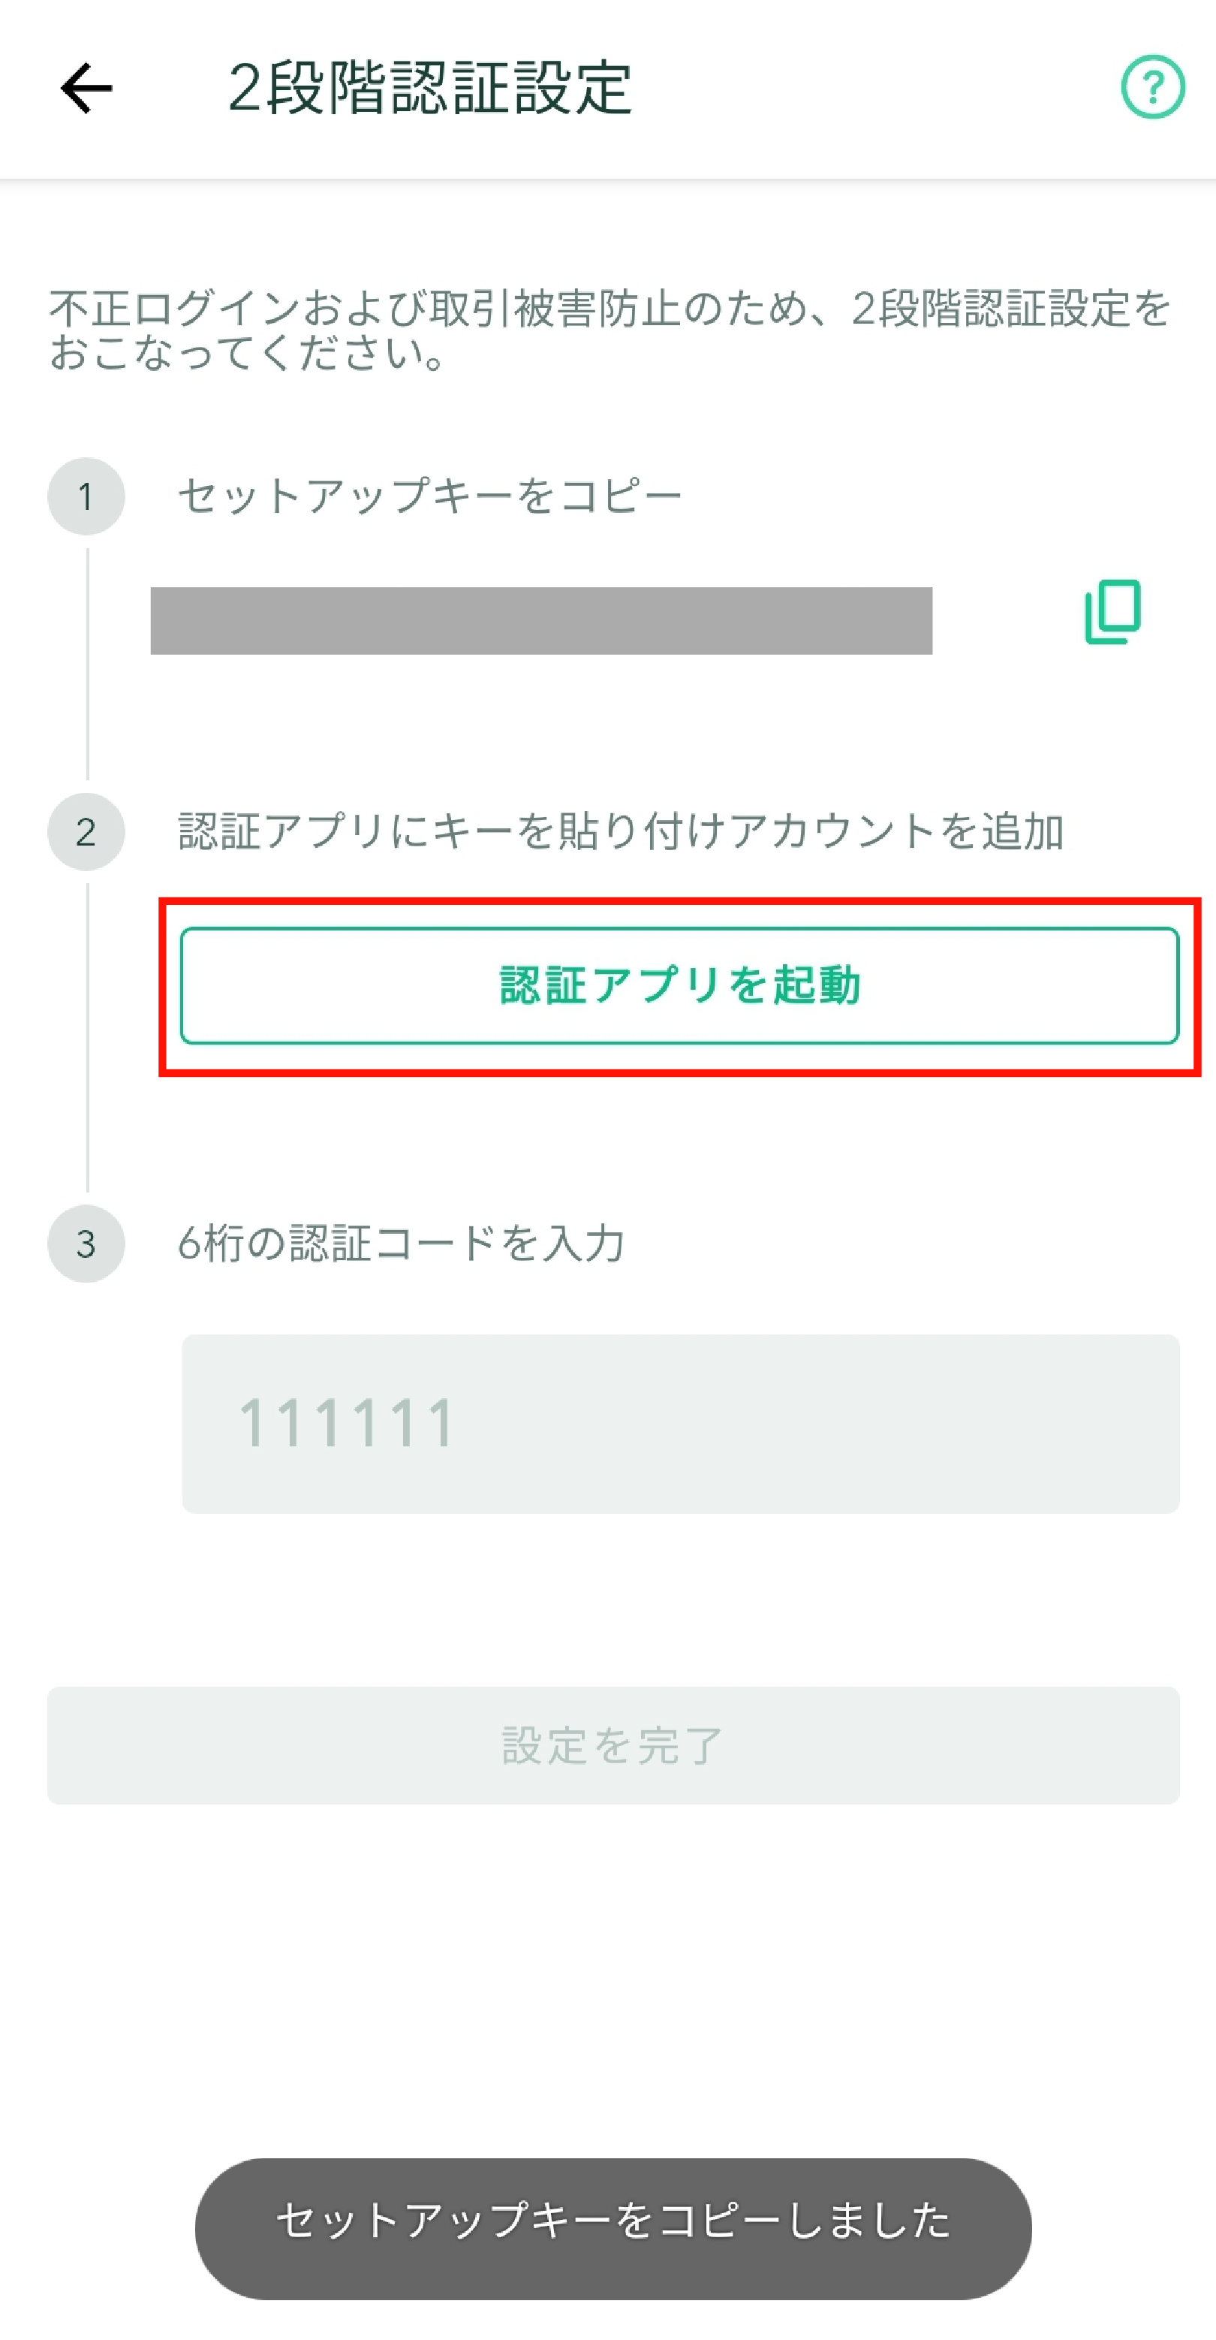Select the セットアップキーをコピー step heading
The width and height of the screenshot is (1216, 2340).
(x=429, y=496)
